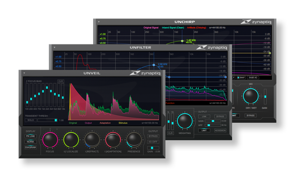Click the ADAPTATION knob in UNVEIL
This screenshot has width=295, height=177.
click(x=113, y=140)
